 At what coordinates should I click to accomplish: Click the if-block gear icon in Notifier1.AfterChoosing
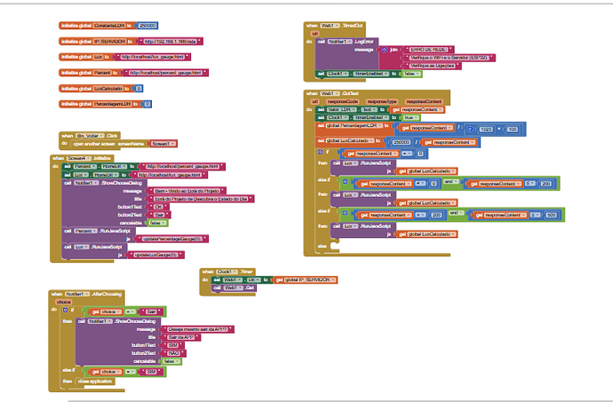coord(67,311)
